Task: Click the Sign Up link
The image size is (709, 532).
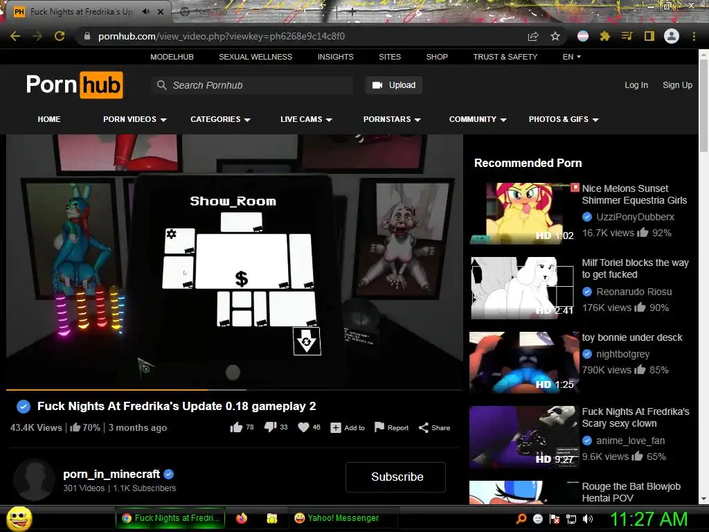Action: click(x=677, y=85)
